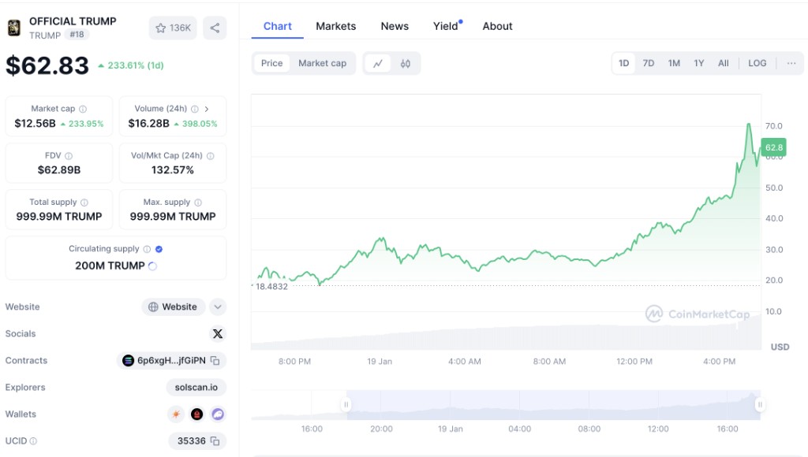Viewport: 808px width, 457px height.
Task: Switch to the line chart view icon
Action: 378,64
